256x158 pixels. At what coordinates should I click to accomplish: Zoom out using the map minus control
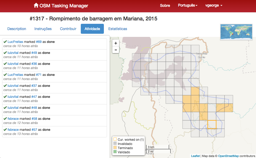[x=115, y=50]
